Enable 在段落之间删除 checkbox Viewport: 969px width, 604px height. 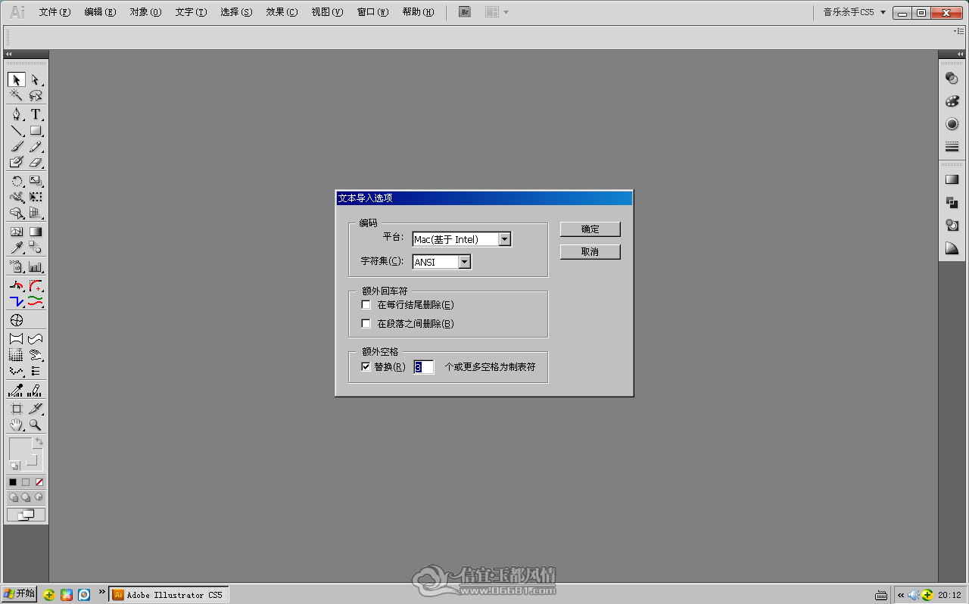(x=366, y=324)
